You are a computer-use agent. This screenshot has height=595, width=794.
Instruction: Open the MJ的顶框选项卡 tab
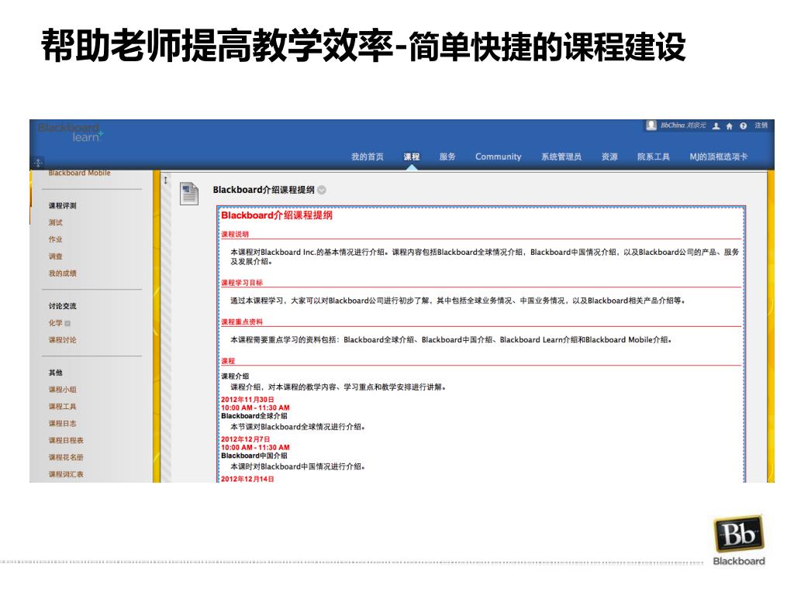719,156
